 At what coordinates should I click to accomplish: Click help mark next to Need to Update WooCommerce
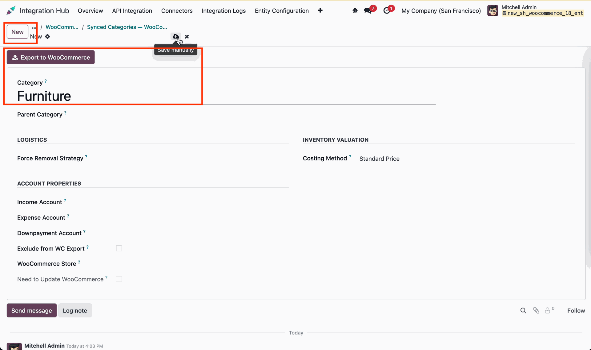tap(107, 277)
